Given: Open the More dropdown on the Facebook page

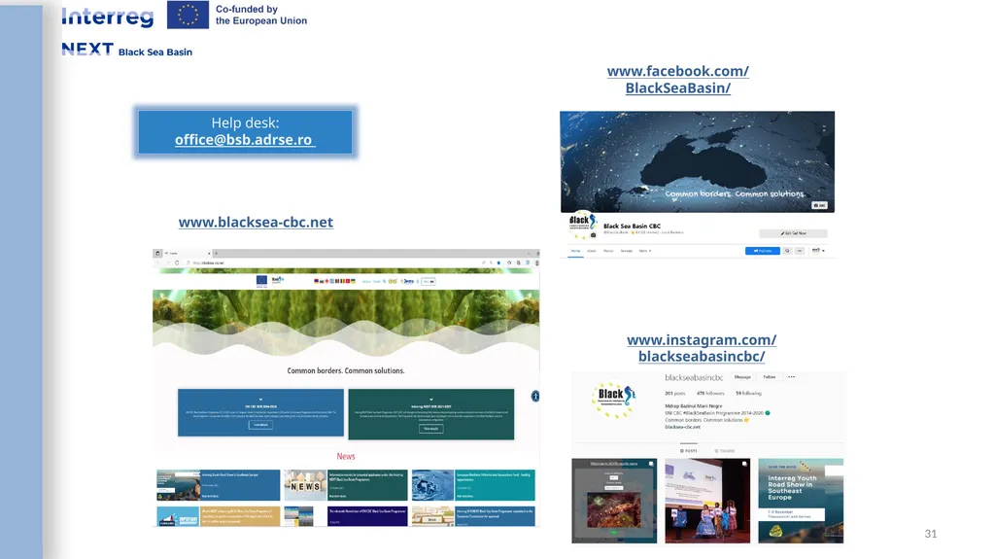Looking at the screenshot, I should [645, 251].
